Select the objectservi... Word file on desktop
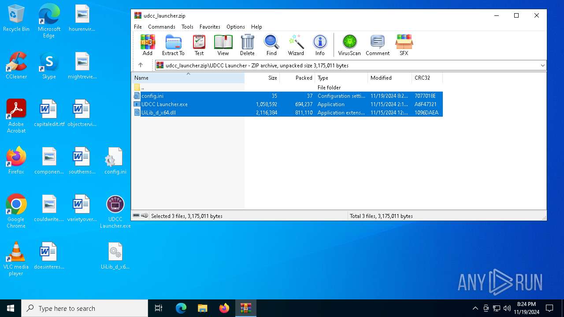564x317 pixels. click(x=82, y=113)
